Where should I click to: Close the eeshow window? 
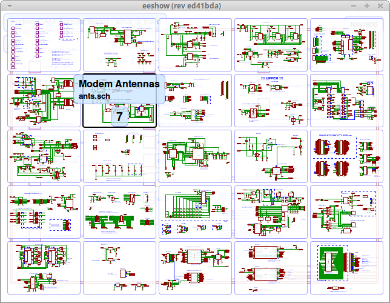coord(380,6)
